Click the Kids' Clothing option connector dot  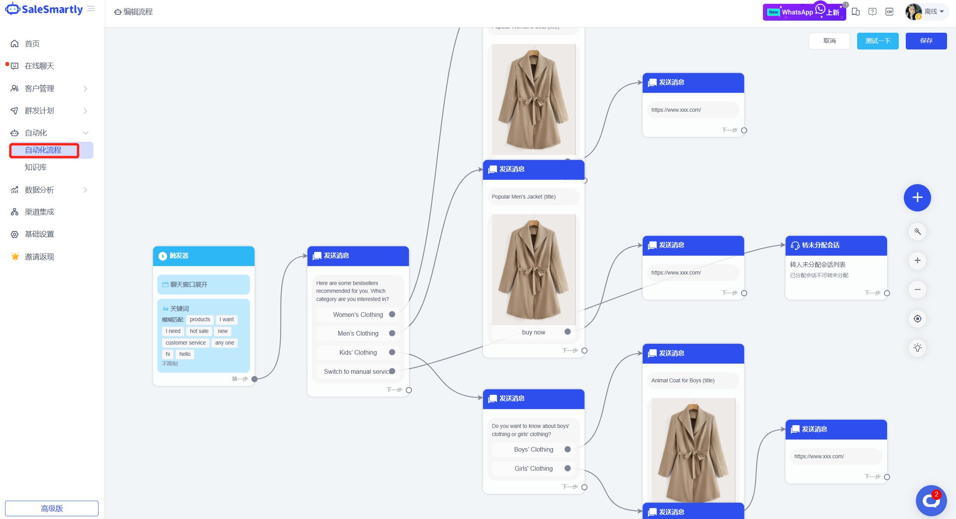tap(392, 352)
